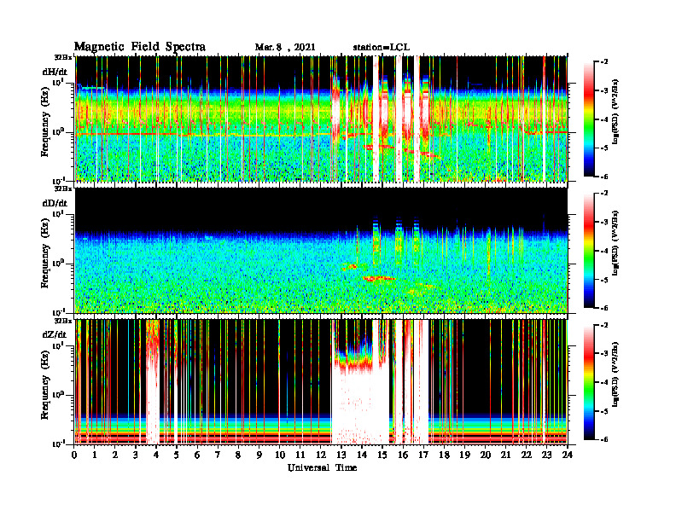Click the dD/dt spectrogram color bar

589,251
